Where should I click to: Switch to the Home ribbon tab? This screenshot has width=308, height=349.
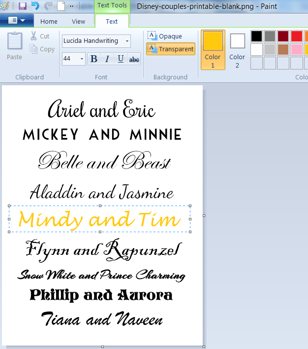pos(49,21)
